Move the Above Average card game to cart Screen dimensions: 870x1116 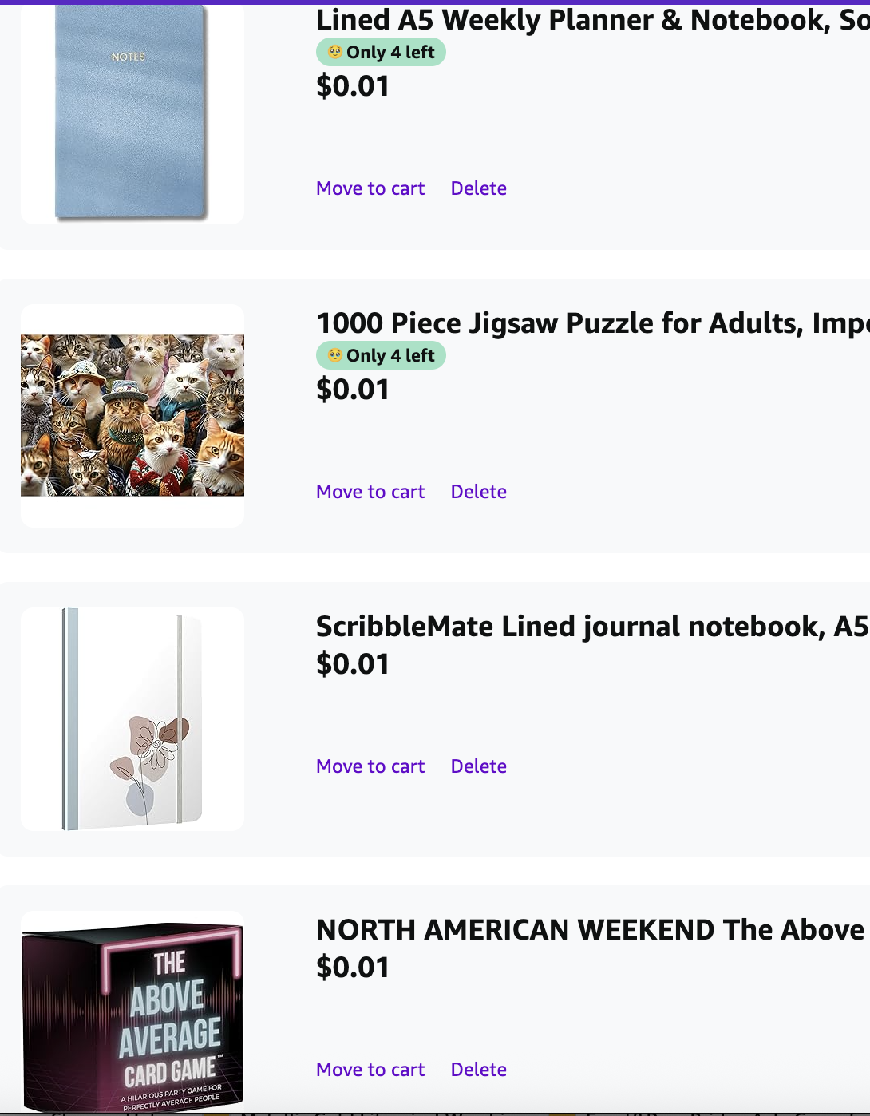[370, 1070]
